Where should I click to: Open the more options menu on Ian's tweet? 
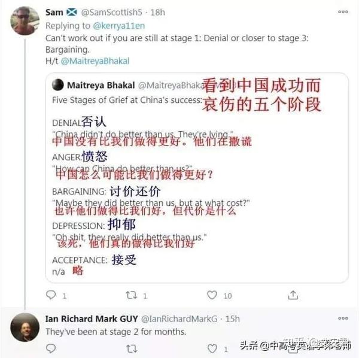(343, 318)
